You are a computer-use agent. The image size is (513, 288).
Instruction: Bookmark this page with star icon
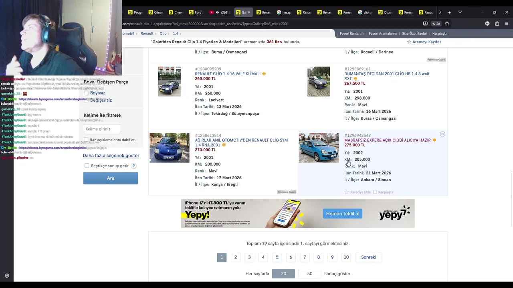pyautogui.click(x=447, y=24)
